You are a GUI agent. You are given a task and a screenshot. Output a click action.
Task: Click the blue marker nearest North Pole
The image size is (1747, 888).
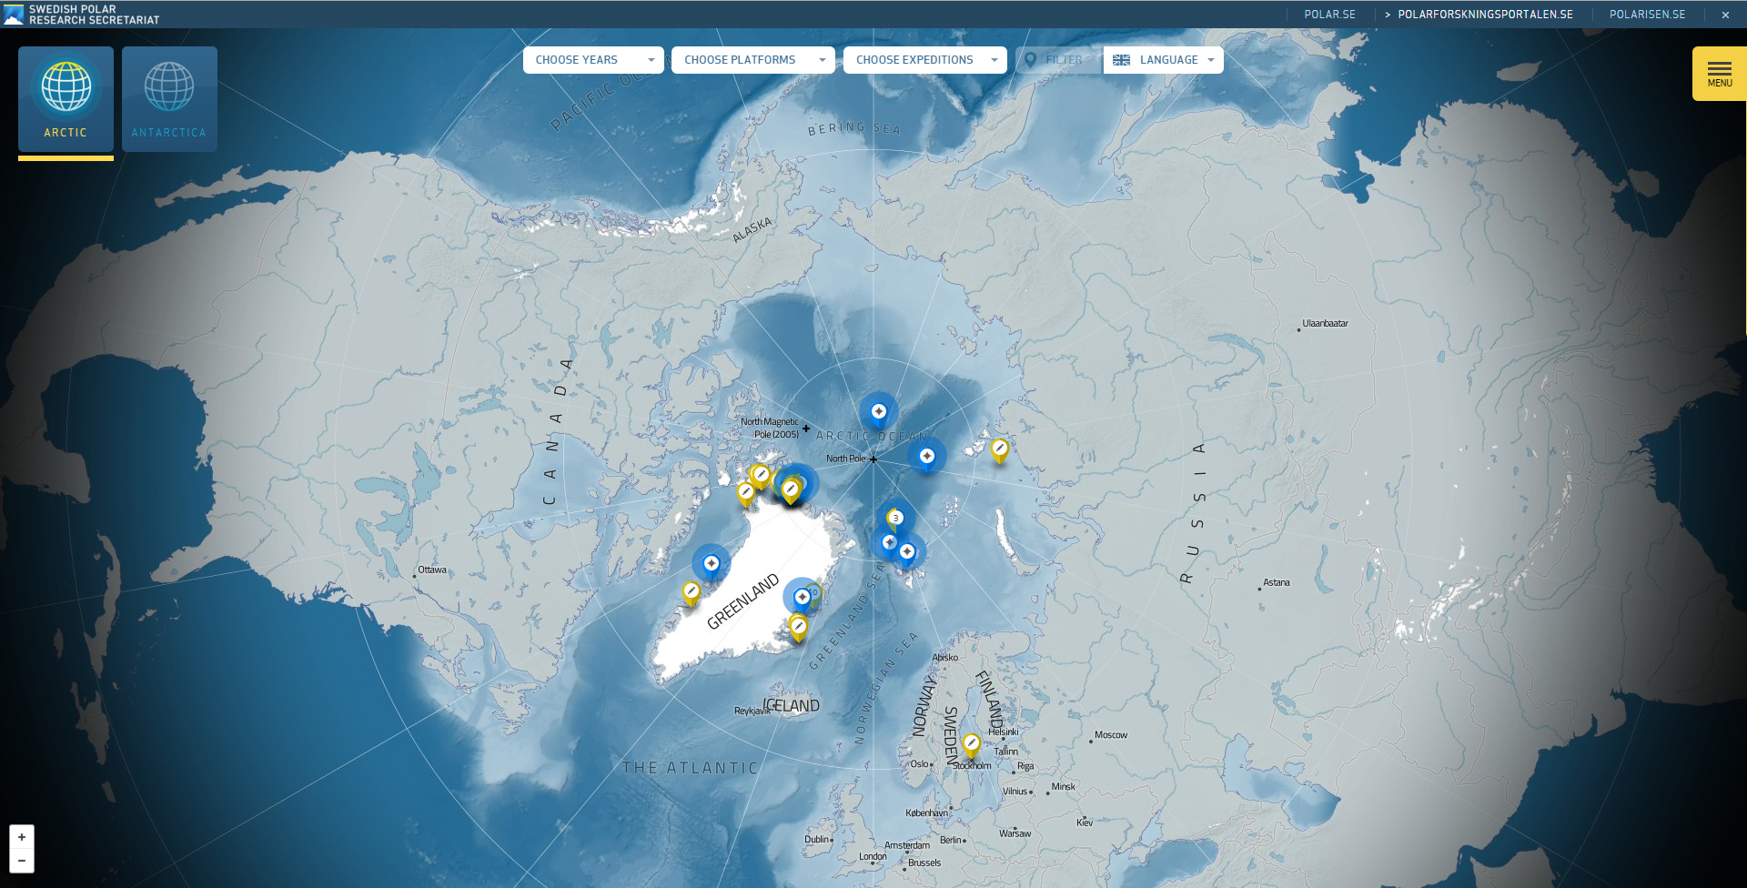(926, 456)
